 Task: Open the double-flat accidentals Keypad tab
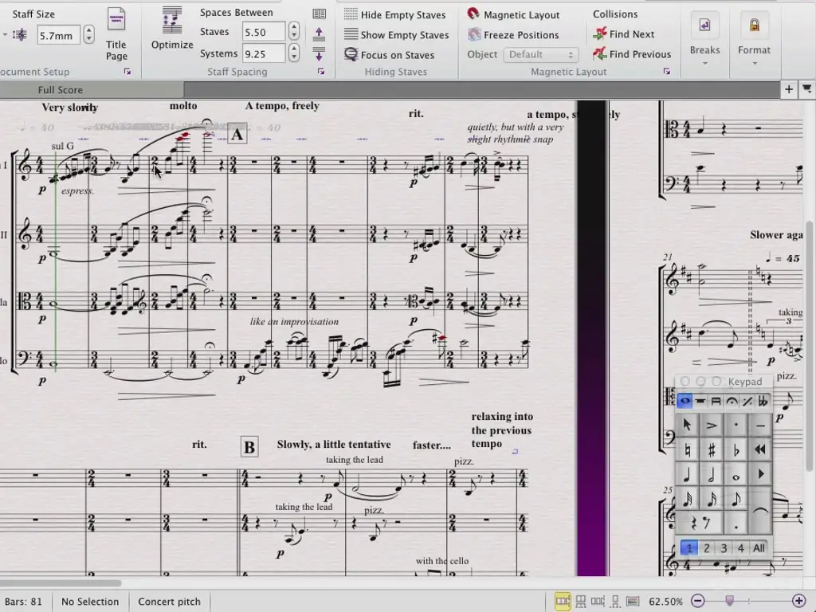(763, 401)
